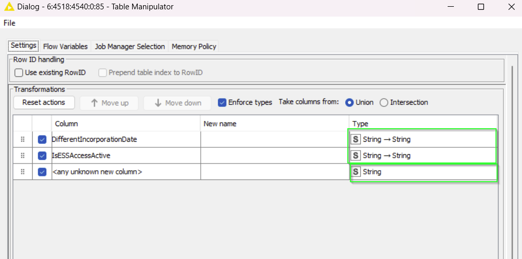522x259 pixels.
Task: Click String type icon in IsESSAccessActive row
Action: click(356, 156)
